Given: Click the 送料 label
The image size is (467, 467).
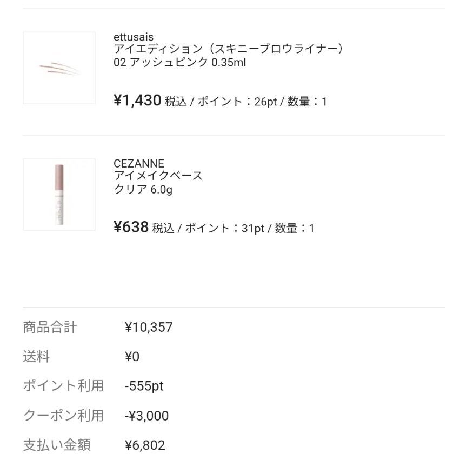Looking at the screenshot, I should (x=36, y=357).
